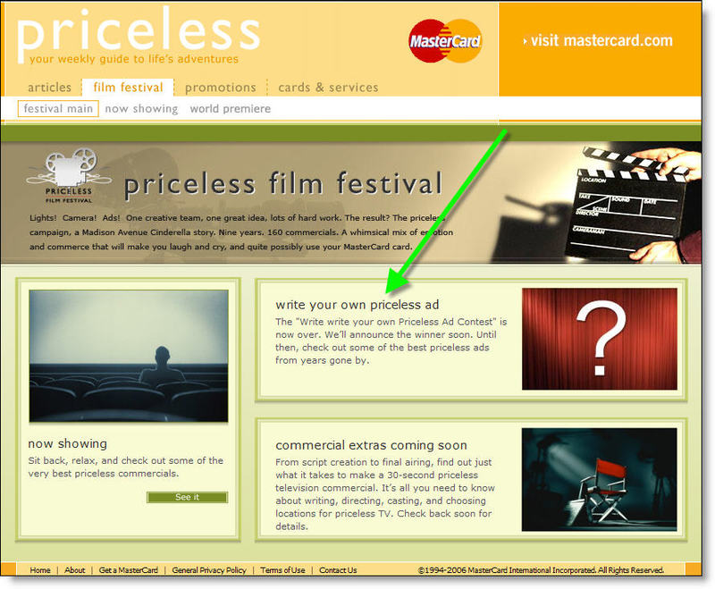Open the world premiere sub-menu item
Screen dimensions: 715x589
[231, 108]
